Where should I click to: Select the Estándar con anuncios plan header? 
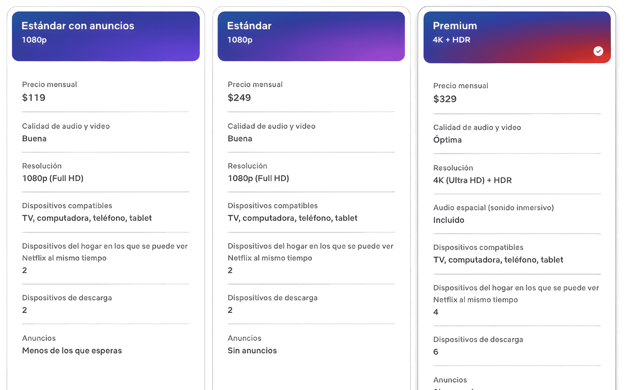[x=106, y=36]
